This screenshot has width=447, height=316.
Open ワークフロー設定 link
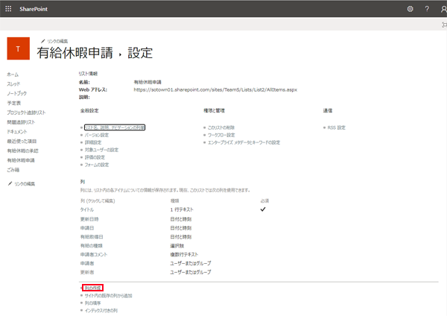tap(221, 135)
